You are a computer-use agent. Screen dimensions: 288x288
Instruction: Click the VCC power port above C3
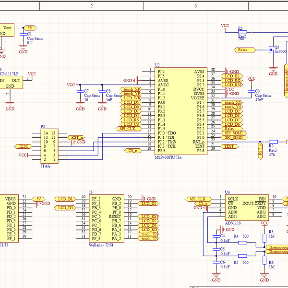(251, 79)
